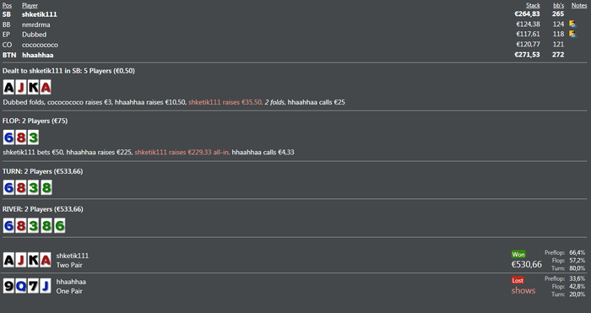Image resolution: width=591 pixels, height=313 pixels.
Task: Select player hhaahhaa in the BTN row
Action: point(38,55)
